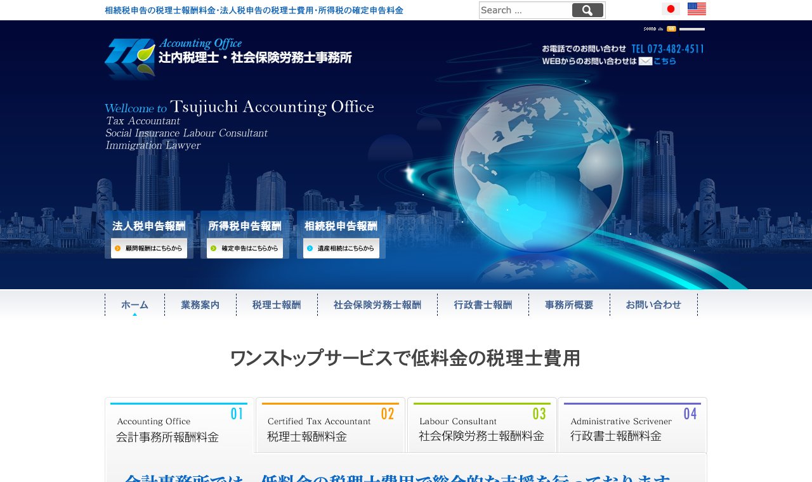The image size is (812, 482).
Task: Click the お電話でのお問い合わせ label
Action: point(584,49)
